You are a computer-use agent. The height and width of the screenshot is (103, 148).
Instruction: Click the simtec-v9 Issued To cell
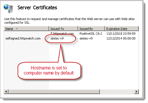coord(57,38)
